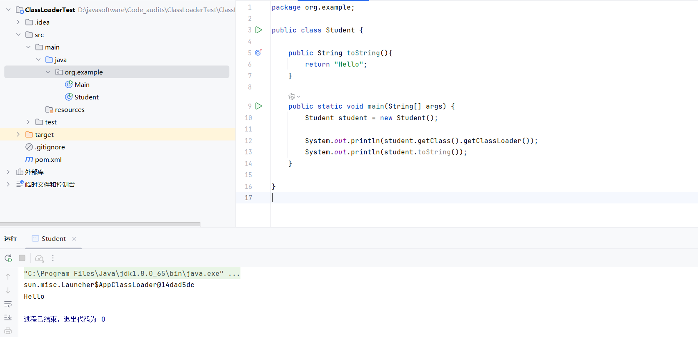Click the horizontal scrollbar of the project panel

pos(100,224)
